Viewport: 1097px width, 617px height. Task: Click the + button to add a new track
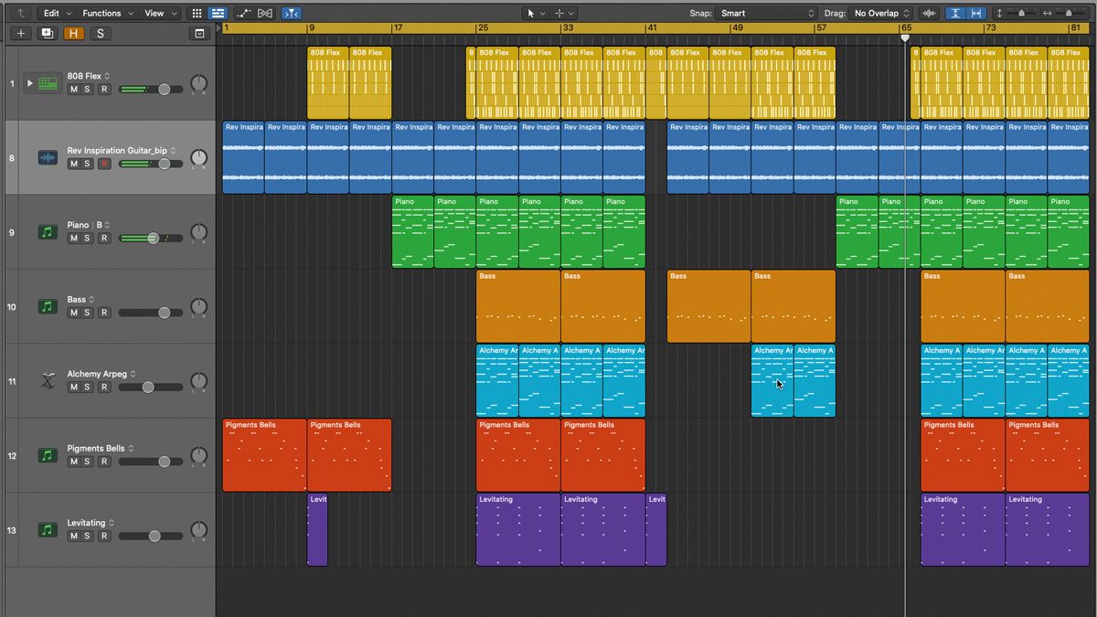pyautogui.click(x=20, y=33)
